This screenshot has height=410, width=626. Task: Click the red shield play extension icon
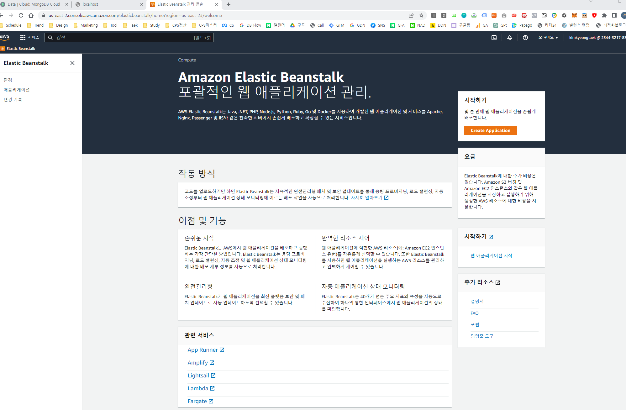coord(594,15)
